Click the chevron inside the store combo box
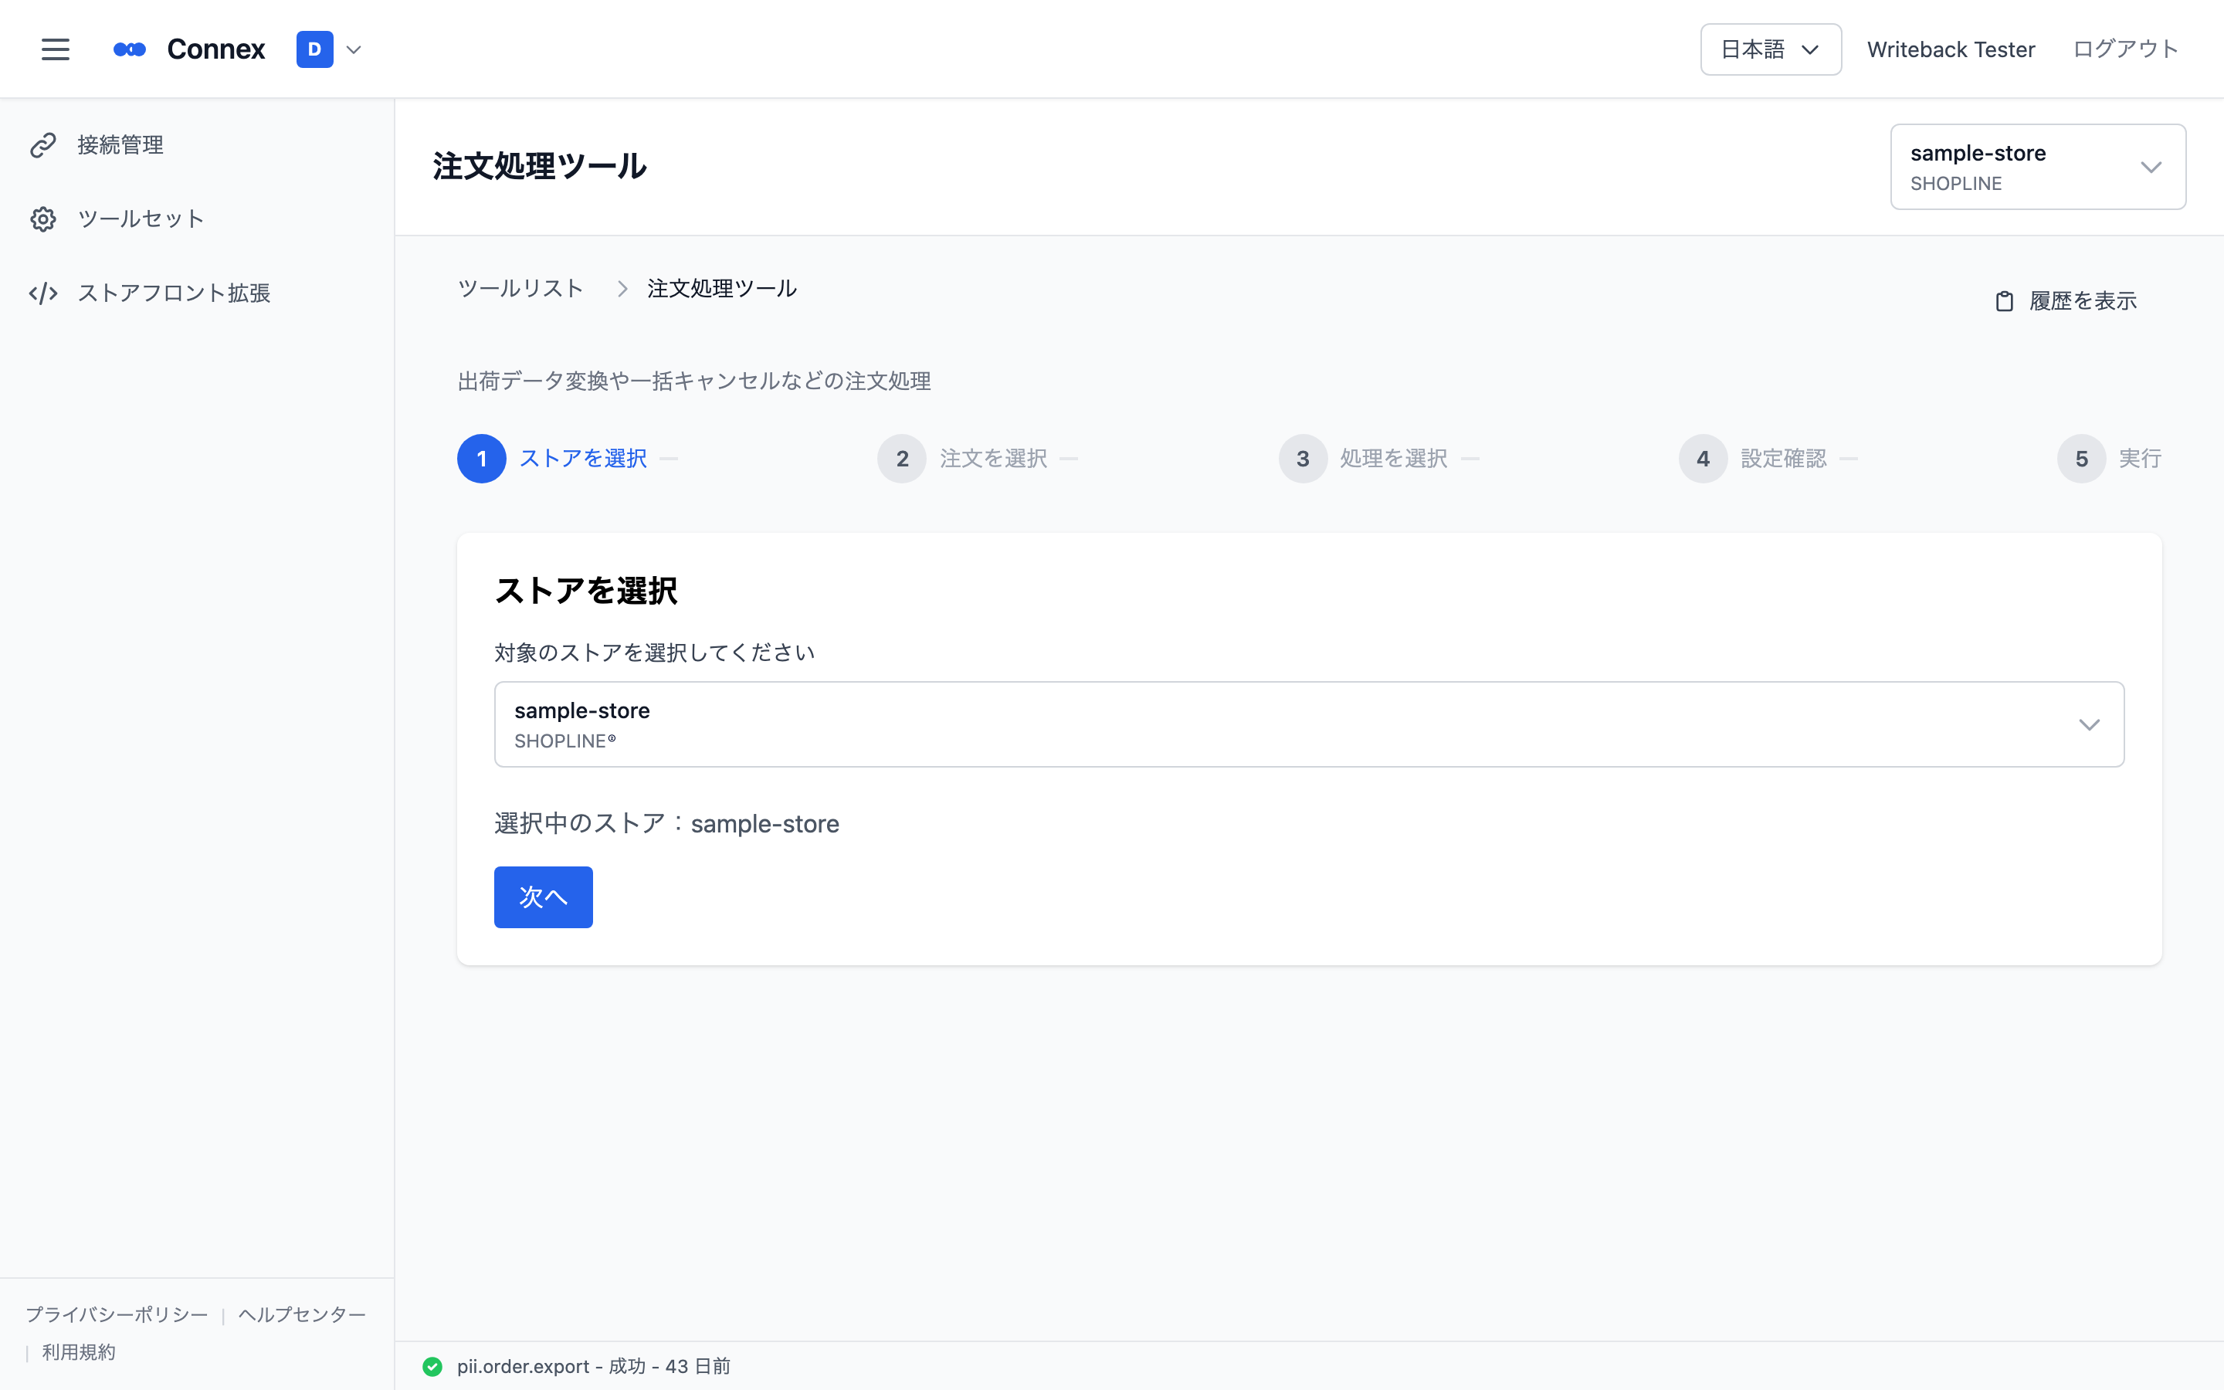 pyautogui.click(x=2089, y=725)
